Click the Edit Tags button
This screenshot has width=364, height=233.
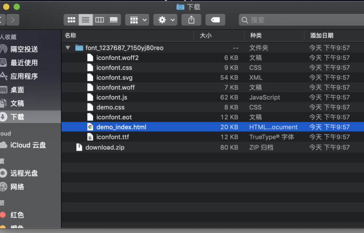click(216, 20)
